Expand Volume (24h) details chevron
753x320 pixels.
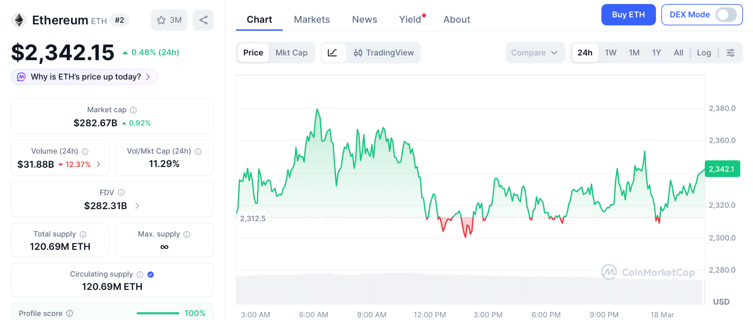99,164
